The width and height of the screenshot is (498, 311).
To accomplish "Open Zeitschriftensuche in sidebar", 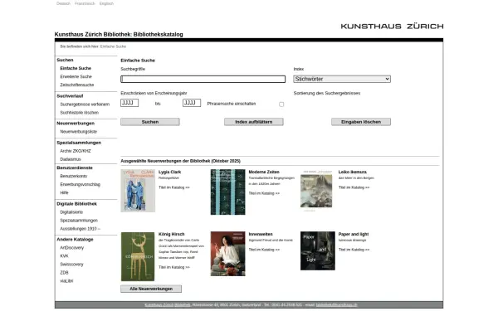I will (x=77, y=85).
